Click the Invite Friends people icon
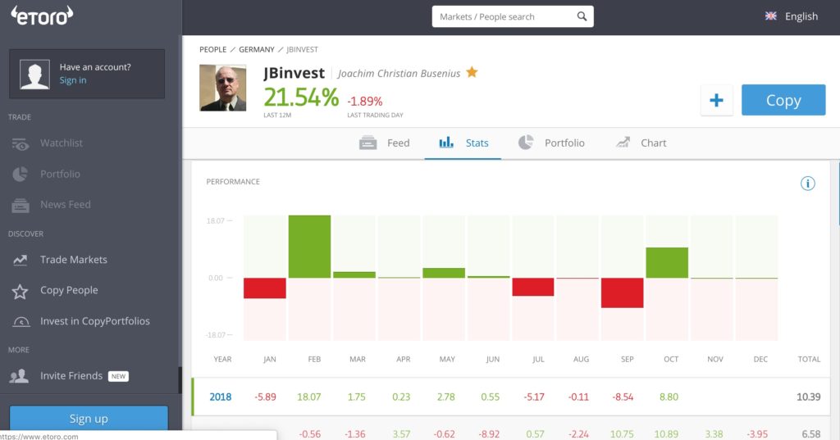 19,376
